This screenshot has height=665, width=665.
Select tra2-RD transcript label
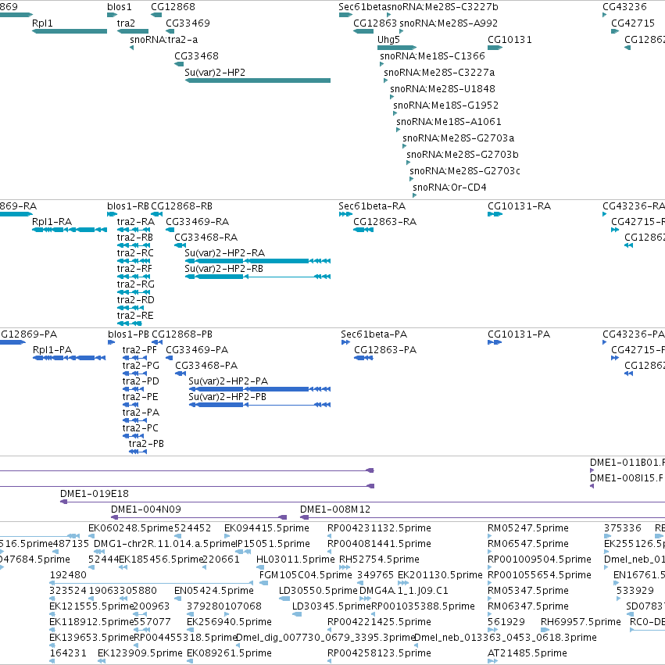(136, 300)
